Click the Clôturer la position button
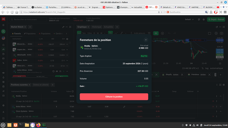This screenshot has height=128, width=228. coord(114,97)
